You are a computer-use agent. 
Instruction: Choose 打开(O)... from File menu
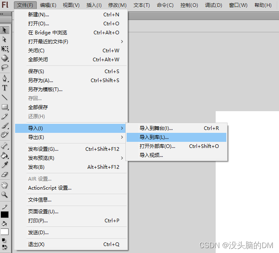[71, 24]
